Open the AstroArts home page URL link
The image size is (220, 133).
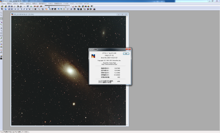coord(109,64)
